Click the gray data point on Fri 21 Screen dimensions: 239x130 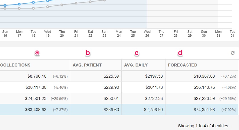point(76,3)
